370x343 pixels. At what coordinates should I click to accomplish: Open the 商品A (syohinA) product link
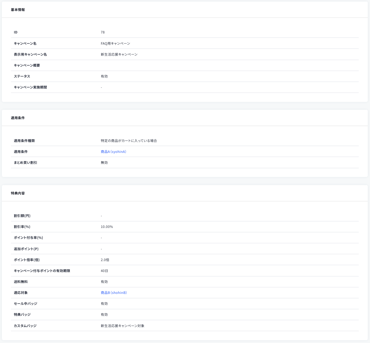point(113,152)
